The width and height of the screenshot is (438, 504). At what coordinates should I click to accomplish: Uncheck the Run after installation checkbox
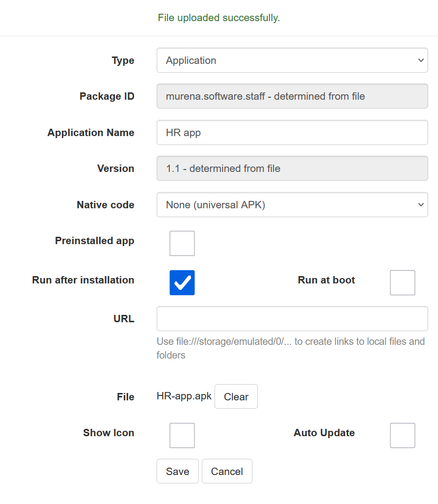[182, 283]
